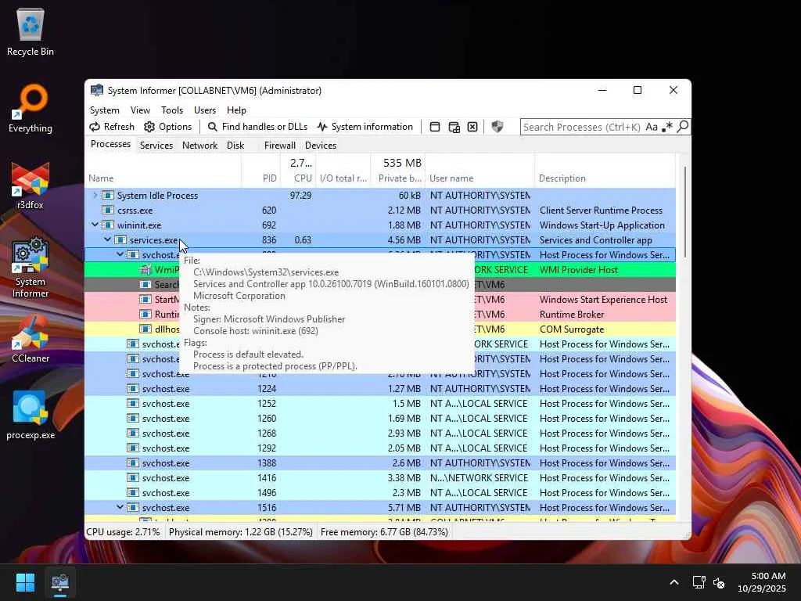The image size is (801, 601).
Task: Switch to the Disk tab
Action: [235, 145]
